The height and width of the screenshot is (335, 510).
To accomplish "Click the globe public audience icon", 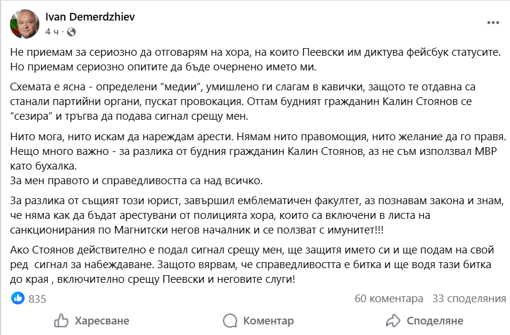I will (x=71, y=32).
